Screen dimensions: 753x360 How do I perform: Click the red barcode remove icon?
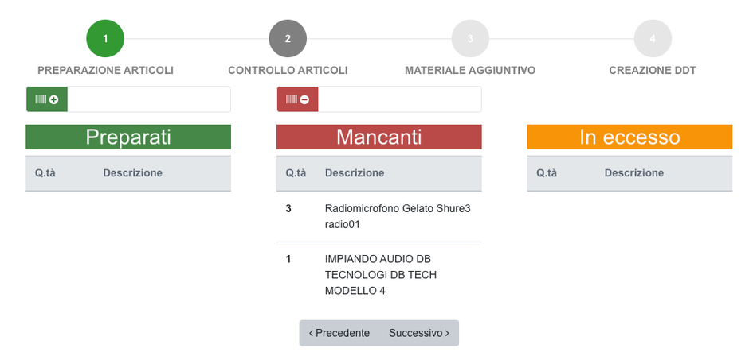coord(297,99)
